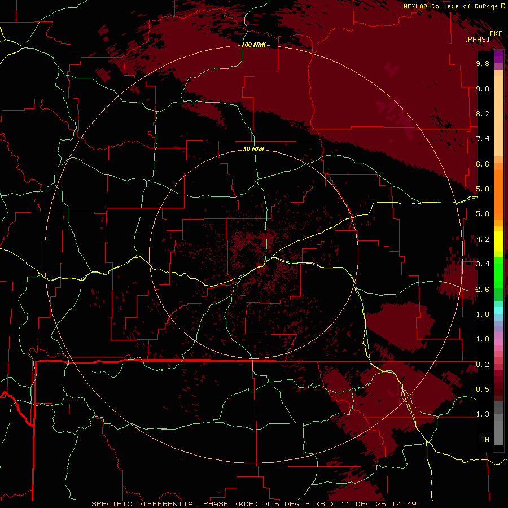The width and height of the screenshot is (508, 508).
Task: Pick the bright green segment of color bar
Action: 498,272
